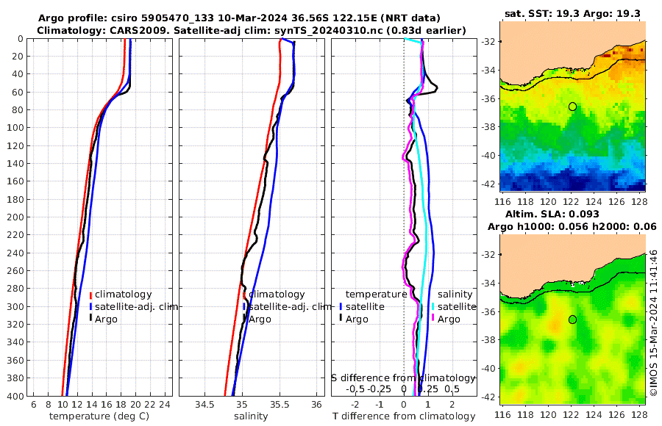Click magenta Argo swatch under 'salinity' legend
662x426 pixels.
click(433, 318)
